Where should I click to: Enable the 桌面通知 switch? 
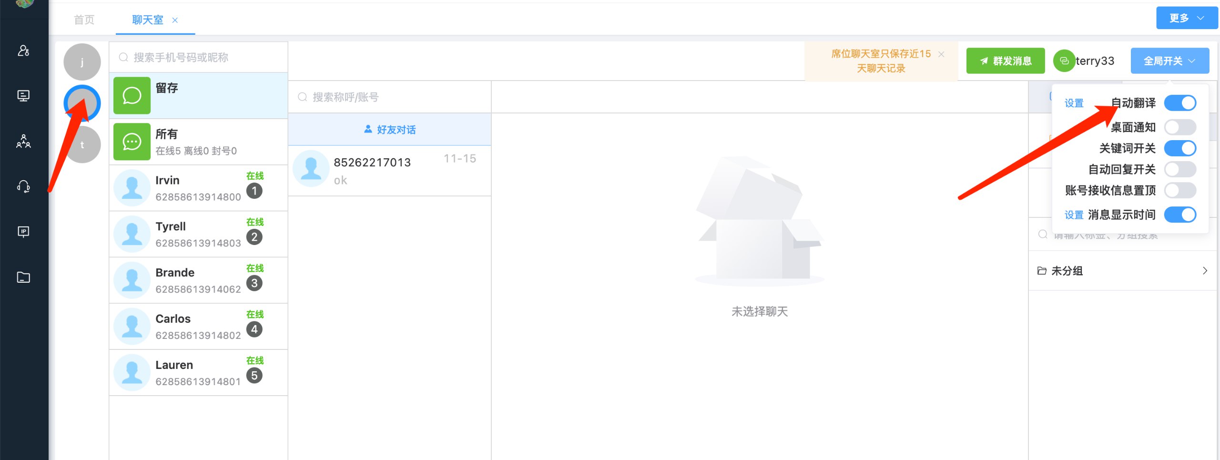(x=1179, y=127)
